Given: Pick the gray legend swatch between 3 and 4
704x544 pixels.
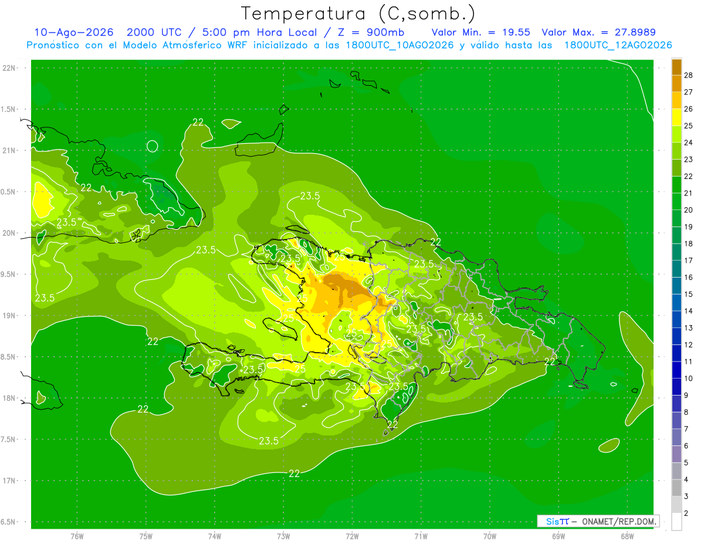Looking at the screenshot, I should [676, 488].
